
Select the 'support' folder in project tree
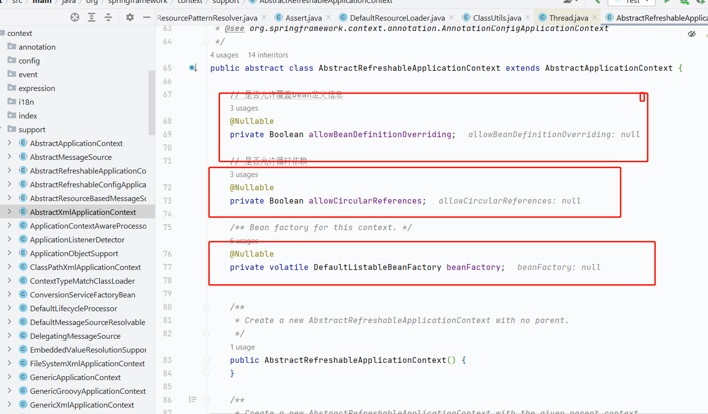pos(32,129)
